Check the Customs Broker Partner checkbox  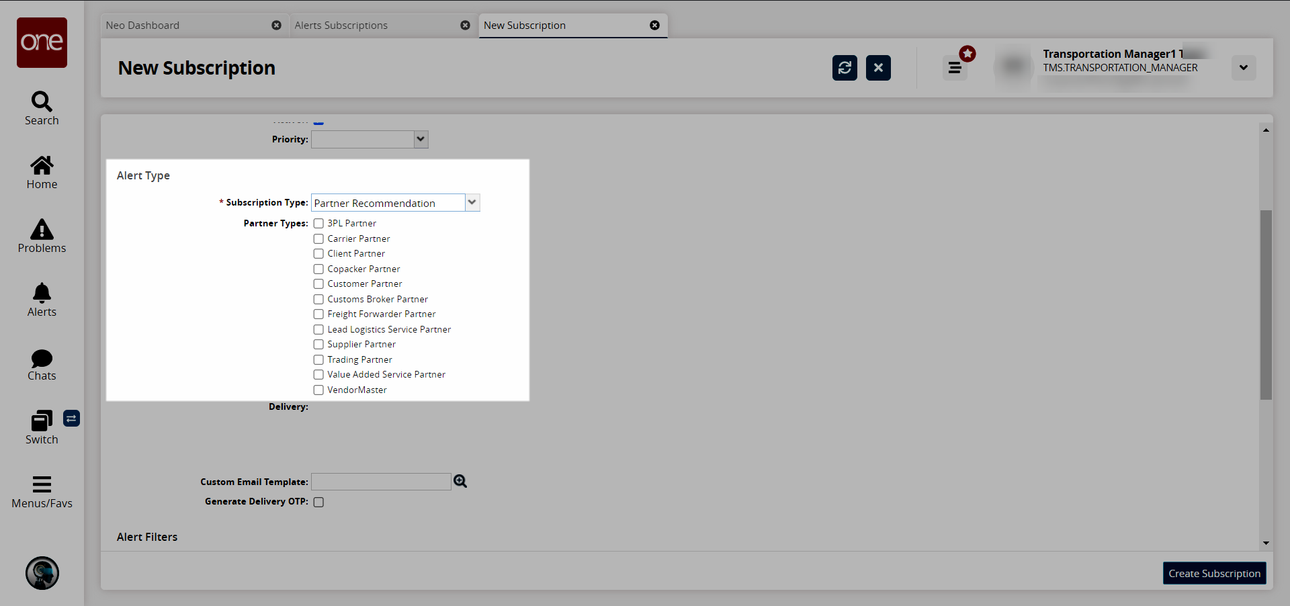[x=318, y=299]
